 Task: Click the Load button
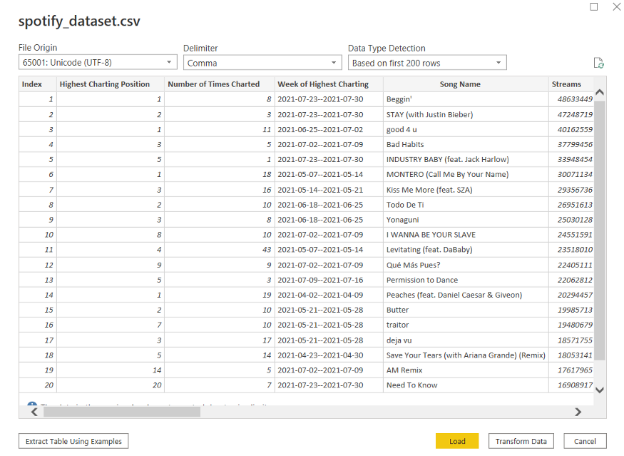pos(457,441)
